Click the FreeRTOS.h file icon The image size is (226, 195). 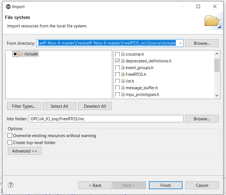coord(123,74)
